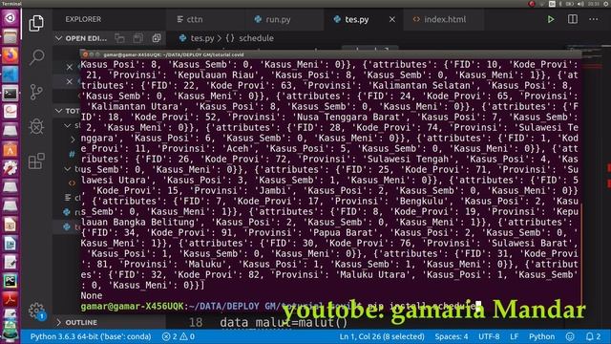Open Visual Studio Code from the dock
This screenshot has height=344, width=611.
(x=11, y=75)
